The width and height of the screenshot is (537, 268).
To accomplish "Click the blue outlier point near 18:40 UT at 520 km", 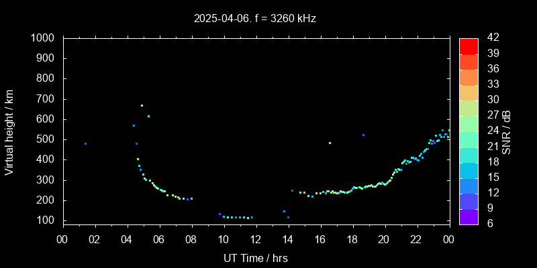I will 363,135.
